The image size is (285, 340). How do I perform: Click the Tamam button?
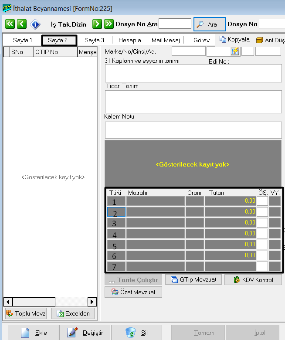point(198,333)
